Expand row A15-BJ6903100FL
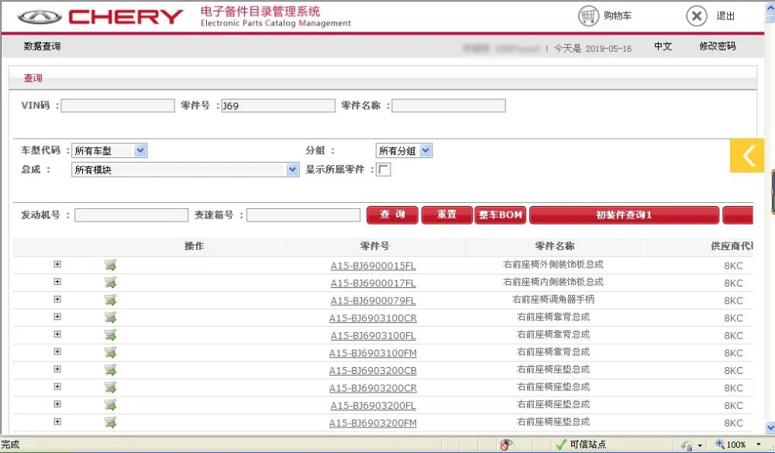The height and width of the screenshot is (453, 775). tap(57, 335)
